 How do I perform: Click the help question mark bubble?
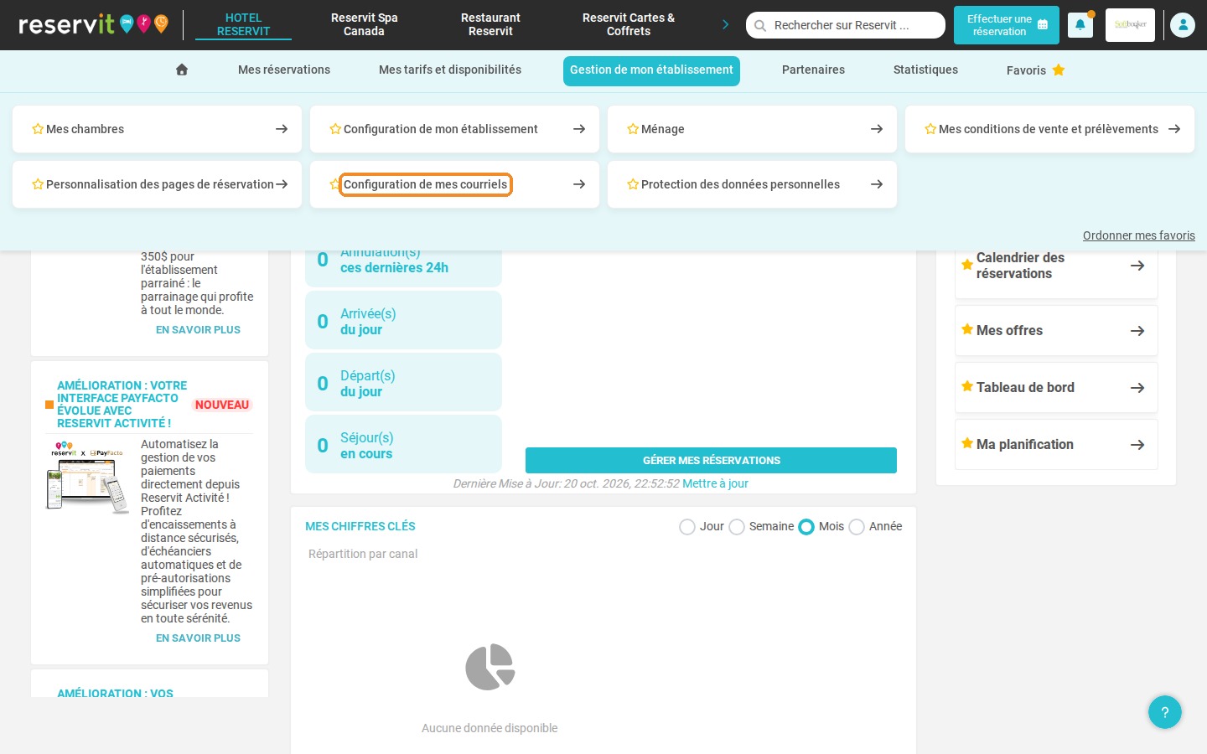coord(1165,712)
